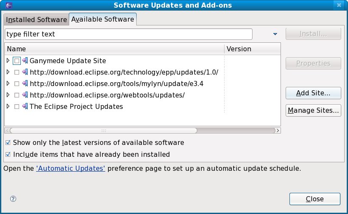Check the Ganymede Update Site checkbox
This screenshot has width=348, height=214.
coord(17,61)
